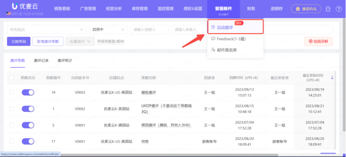Open the help question mark icon
The height and width of the screenshot is (157, 346).
tap(339, 9)
